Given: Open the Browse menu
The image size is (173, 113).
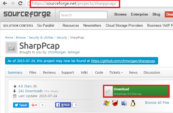Looking at the screenshot, I should coord(120,14).
